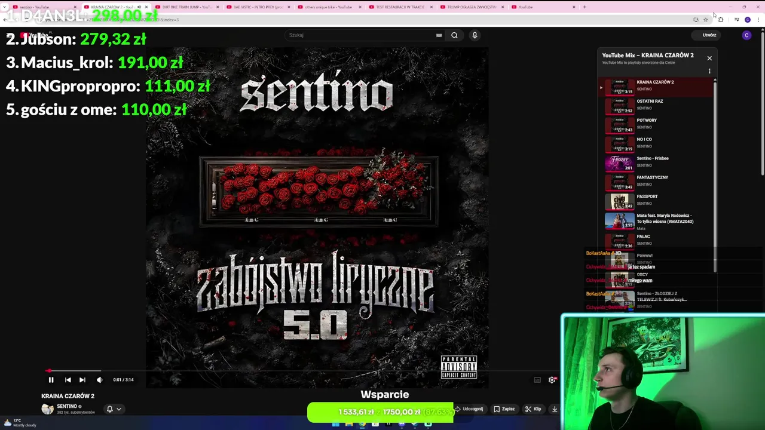Click the KRAINA CZARÓW 2 video title
765x430 pixels.
pyautogui.click(x=68, y=396)
